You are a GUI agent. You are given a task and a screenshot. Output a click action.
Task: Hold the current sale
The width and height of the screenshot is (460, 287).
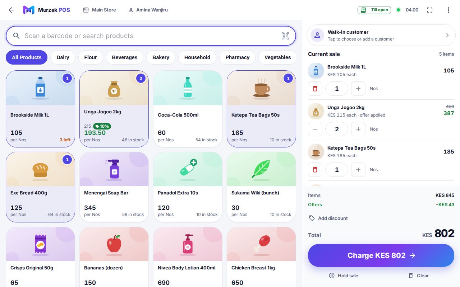tap(344, 276)
